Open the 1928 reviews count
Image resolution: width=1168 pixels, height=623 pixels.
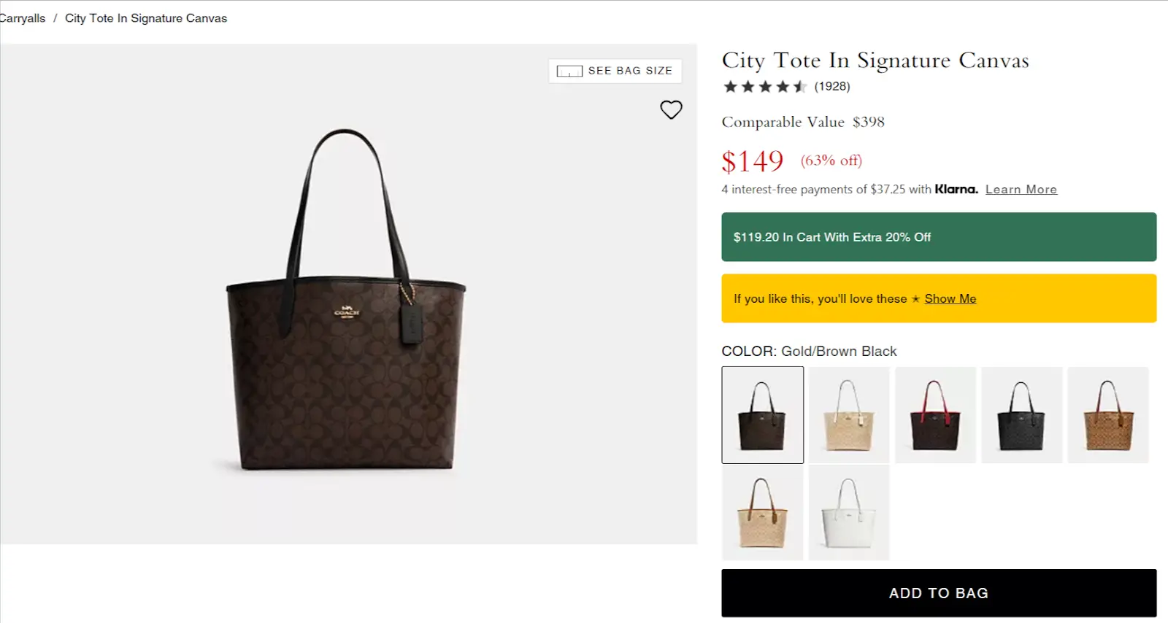pos(832,86)
